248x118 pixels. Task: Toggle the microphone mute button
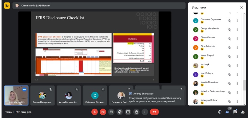point(94,112)
